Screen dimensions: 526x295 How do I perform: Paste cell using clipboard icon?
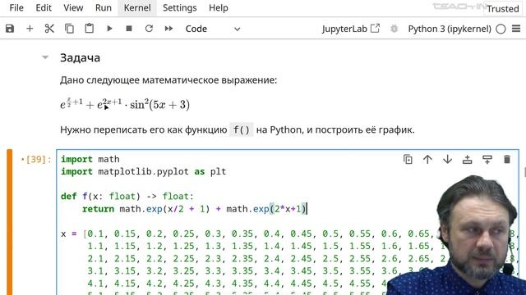[90, 29]
